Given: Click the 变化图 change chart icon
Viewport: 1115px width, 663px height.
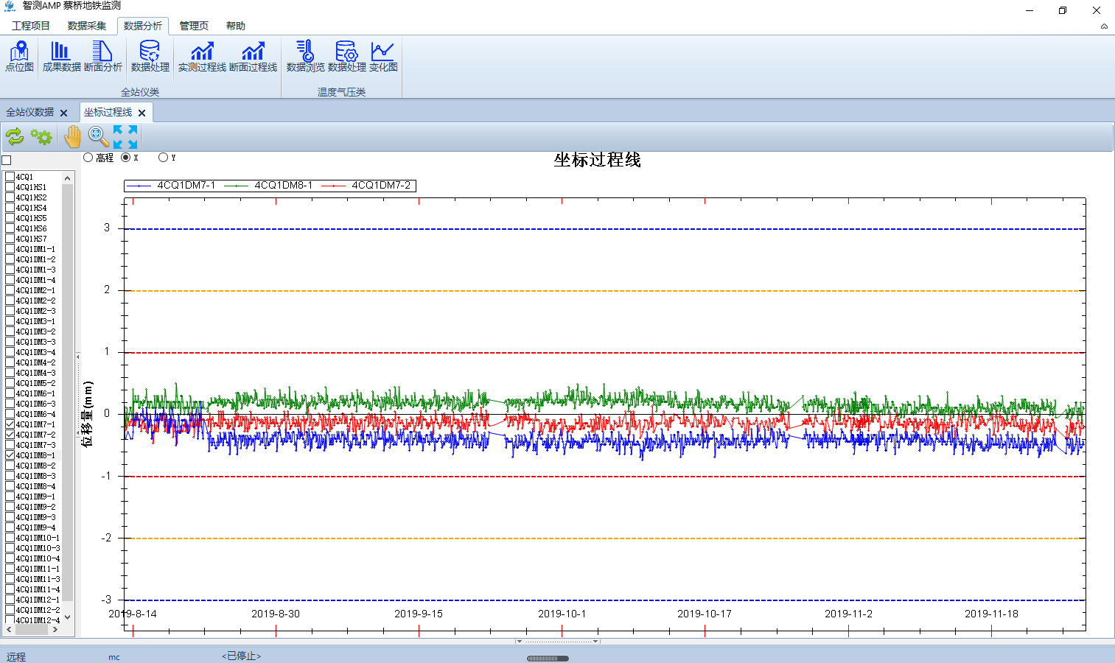Looking at the screenshot, I should [382, 56].
